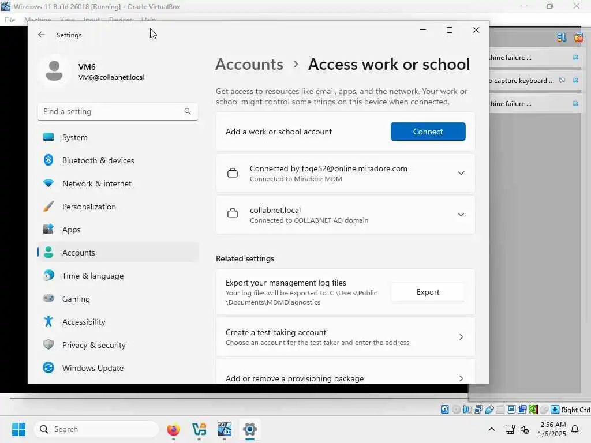Open the clock showing 2:56 AM
This screenshot has width=591, height=443.
pyautogui.click(x=552, y=429)
